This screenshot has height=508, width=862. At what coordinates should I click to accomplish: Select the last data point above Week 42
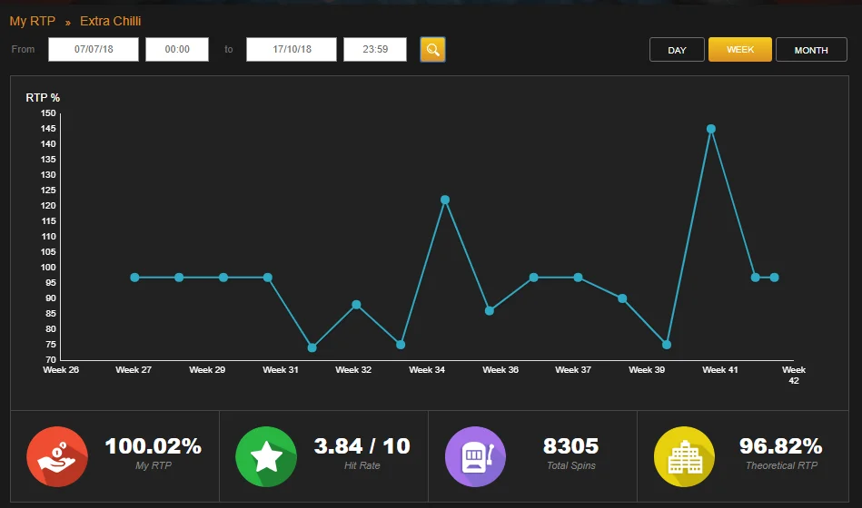pyautogui.click(x=775, y=278)
